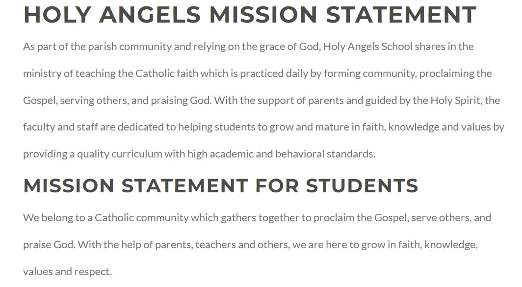Click the words "Catholic faith" in first paragraph
This screenshot has height=287, width=522.
click(165, 74)
